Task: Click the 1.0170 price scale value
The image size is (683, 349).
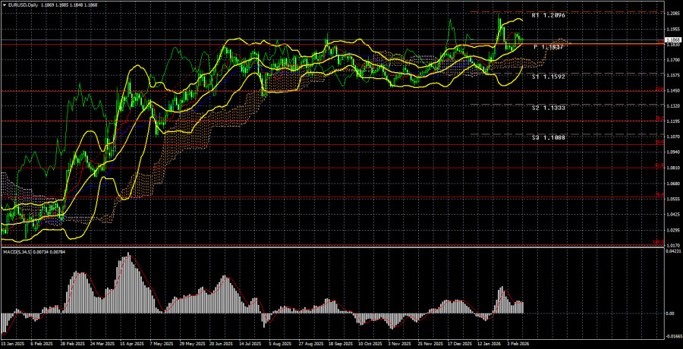Action: (672, 245)
